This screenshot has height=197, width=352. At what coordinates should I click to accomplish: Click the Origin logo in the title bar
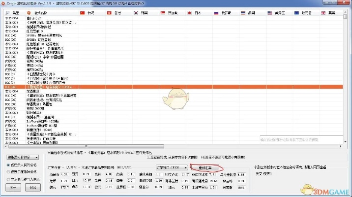pyautogui.click(x=3, y=3)
